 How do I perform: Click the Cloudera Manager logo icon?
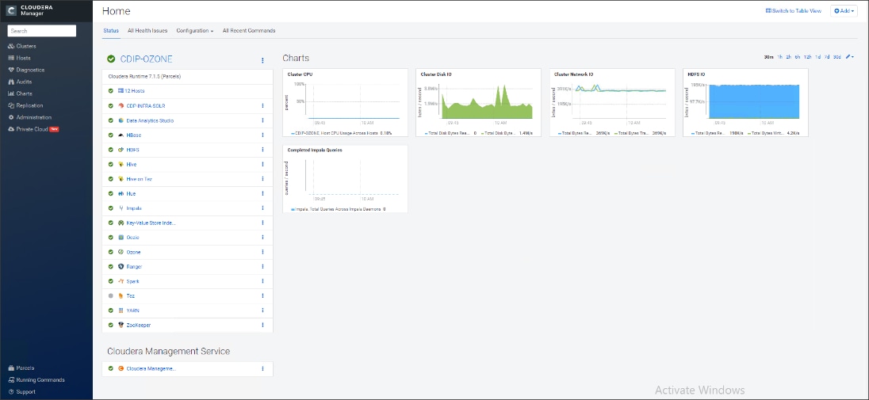click(x=11, y=10)
